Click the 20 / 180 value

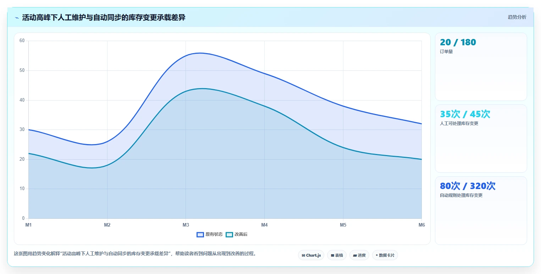point(458,42)
